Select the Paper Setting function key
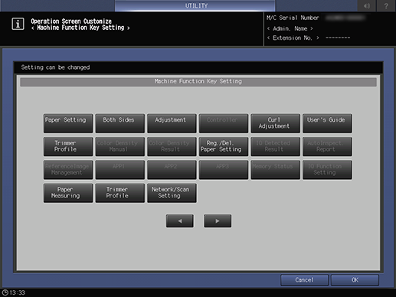396x297 pixels. click(x=68, y=123)
